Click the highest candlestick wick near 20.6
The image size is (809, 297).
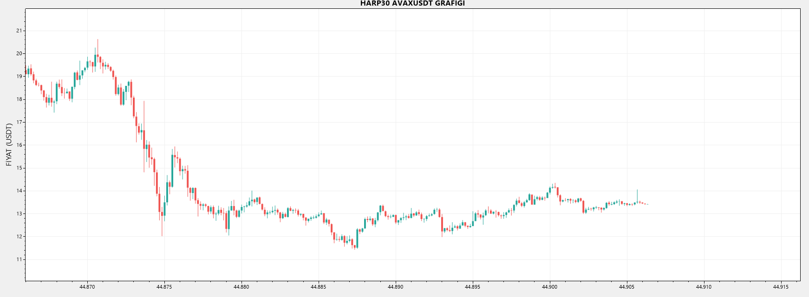click(x=98, y=51)
